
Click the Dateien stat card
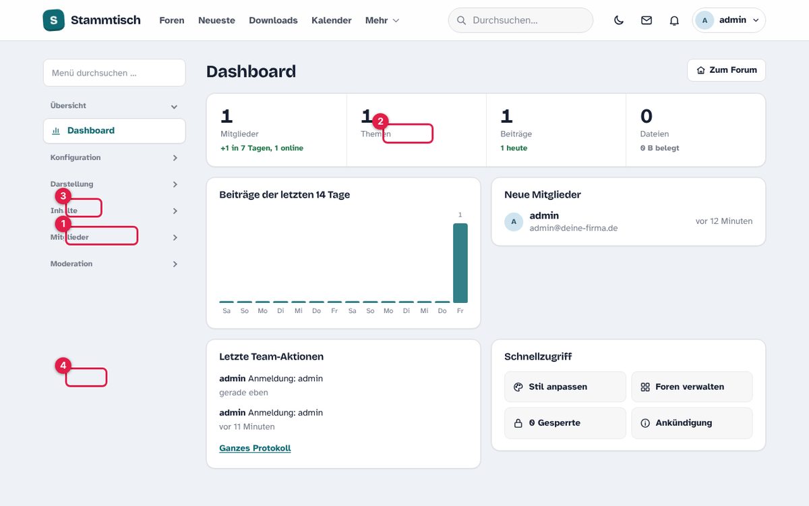(696, 130)
